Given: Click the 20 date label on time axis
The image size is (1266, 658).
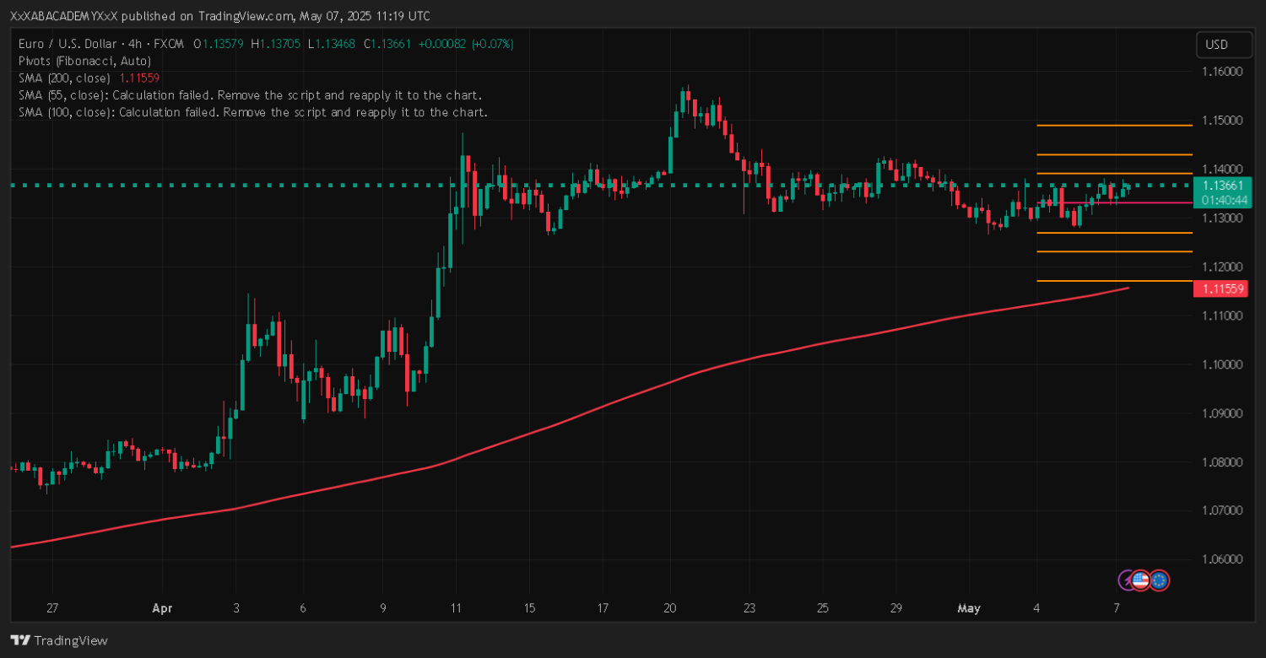Looking at the screenshot, I should [x=671, y=607].
